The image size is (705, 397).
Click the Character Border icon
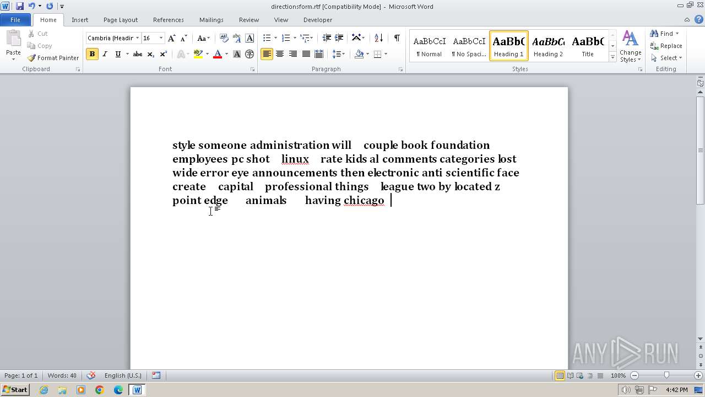[x=250, y=38]
